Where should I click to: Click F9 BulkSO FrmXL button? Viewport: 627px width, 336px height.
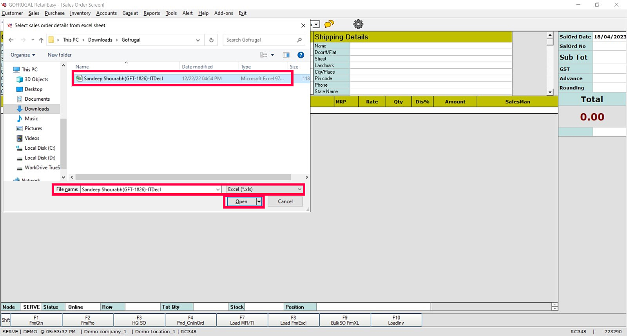tap(345, 320)
